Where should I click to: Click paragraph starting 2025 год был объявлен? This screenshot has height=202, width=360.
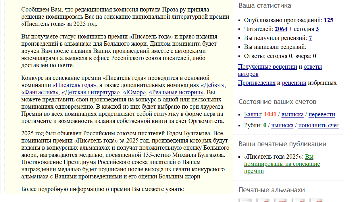click(x=125, y=155)
